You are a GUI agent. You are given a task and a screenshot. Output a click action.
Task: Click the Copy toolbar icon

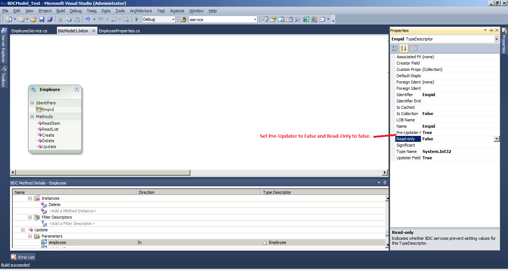click(x=69, y=19)
